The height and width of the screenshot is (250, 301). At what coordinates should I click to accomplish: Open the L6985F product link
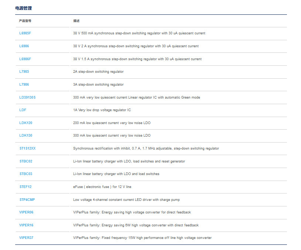click(x=25, y=33)
